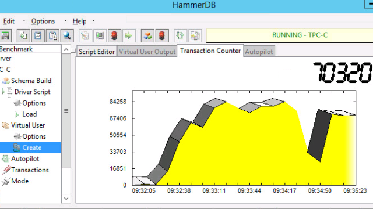Viewport: 373px width, 209px height.
Task: Switch to the Virtual User Output tab
Action: tap(147, 52)
